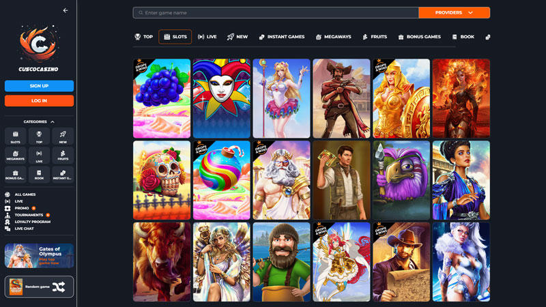Open the golden armored warrior woman game
546x307 pixels.
point(401,98)
